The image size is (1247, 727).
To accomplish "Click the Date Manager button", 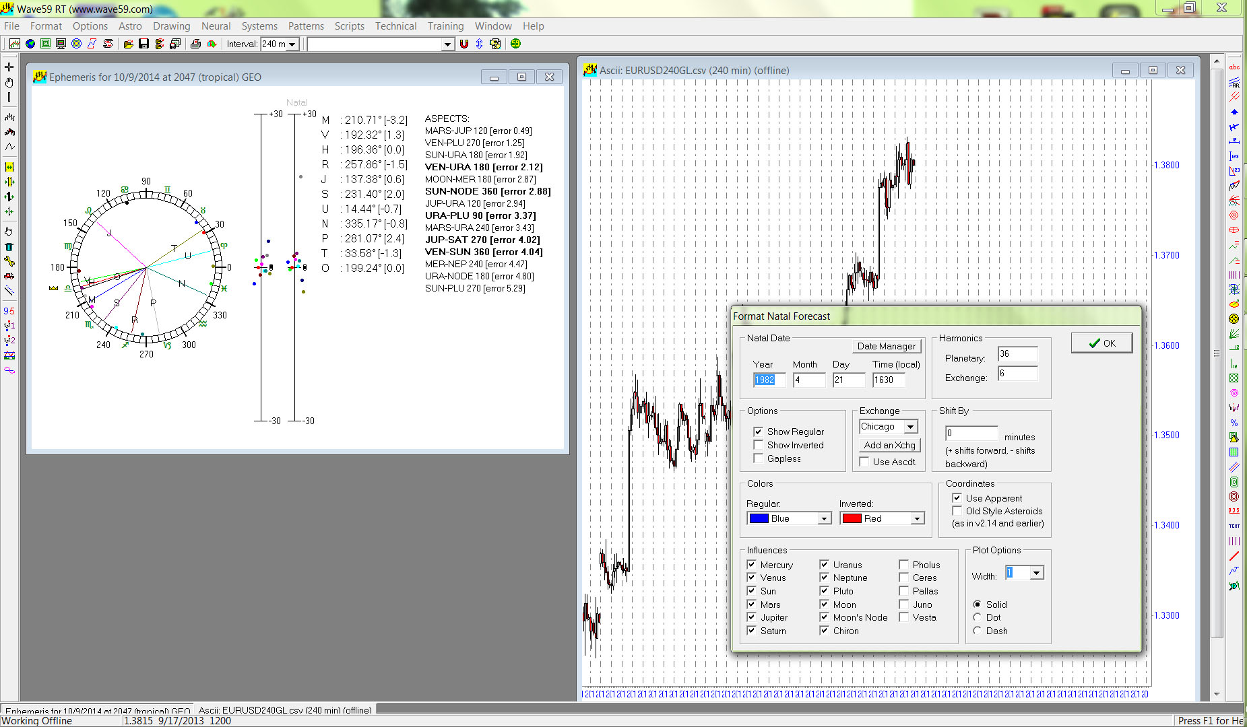I will 886,346.
